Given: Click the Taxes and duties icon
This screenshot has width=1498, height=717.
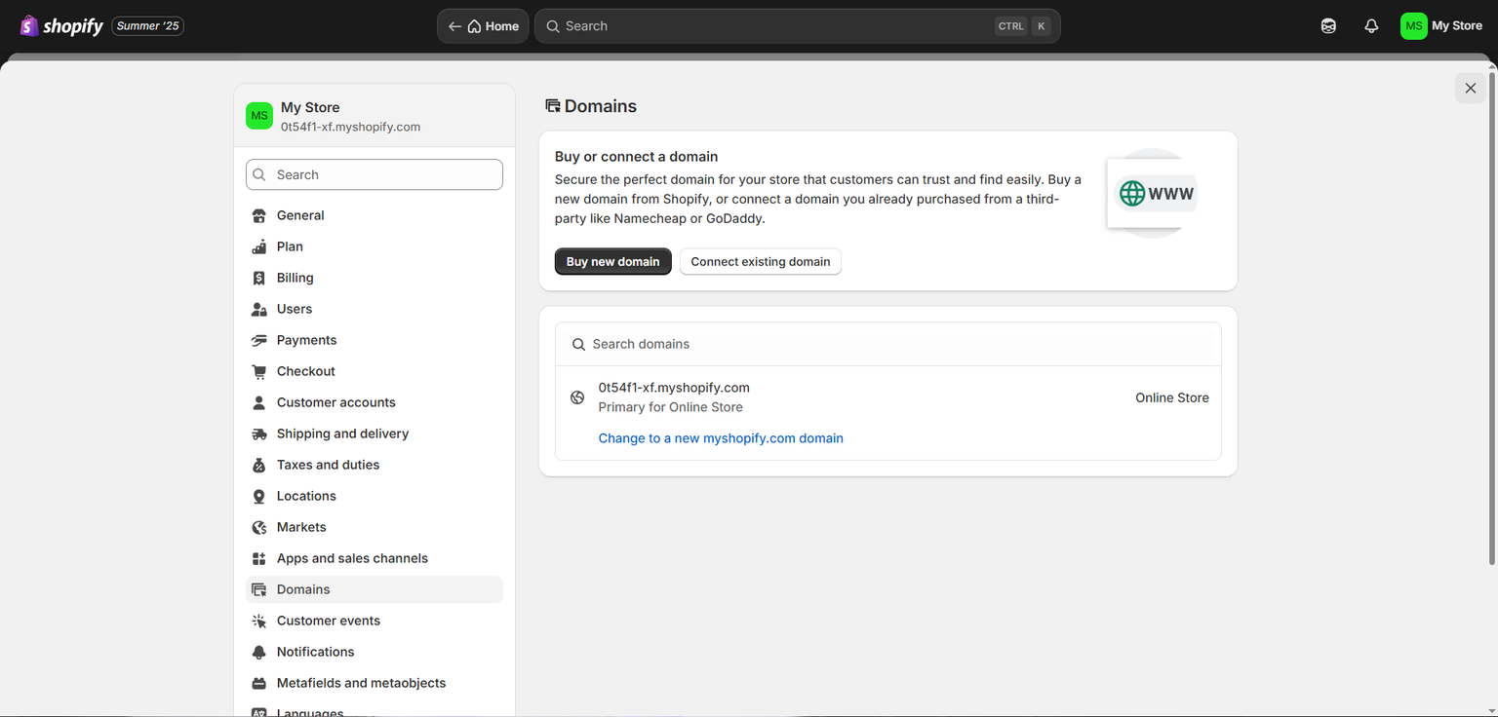Looking at the screenshot, I should 258,465.
